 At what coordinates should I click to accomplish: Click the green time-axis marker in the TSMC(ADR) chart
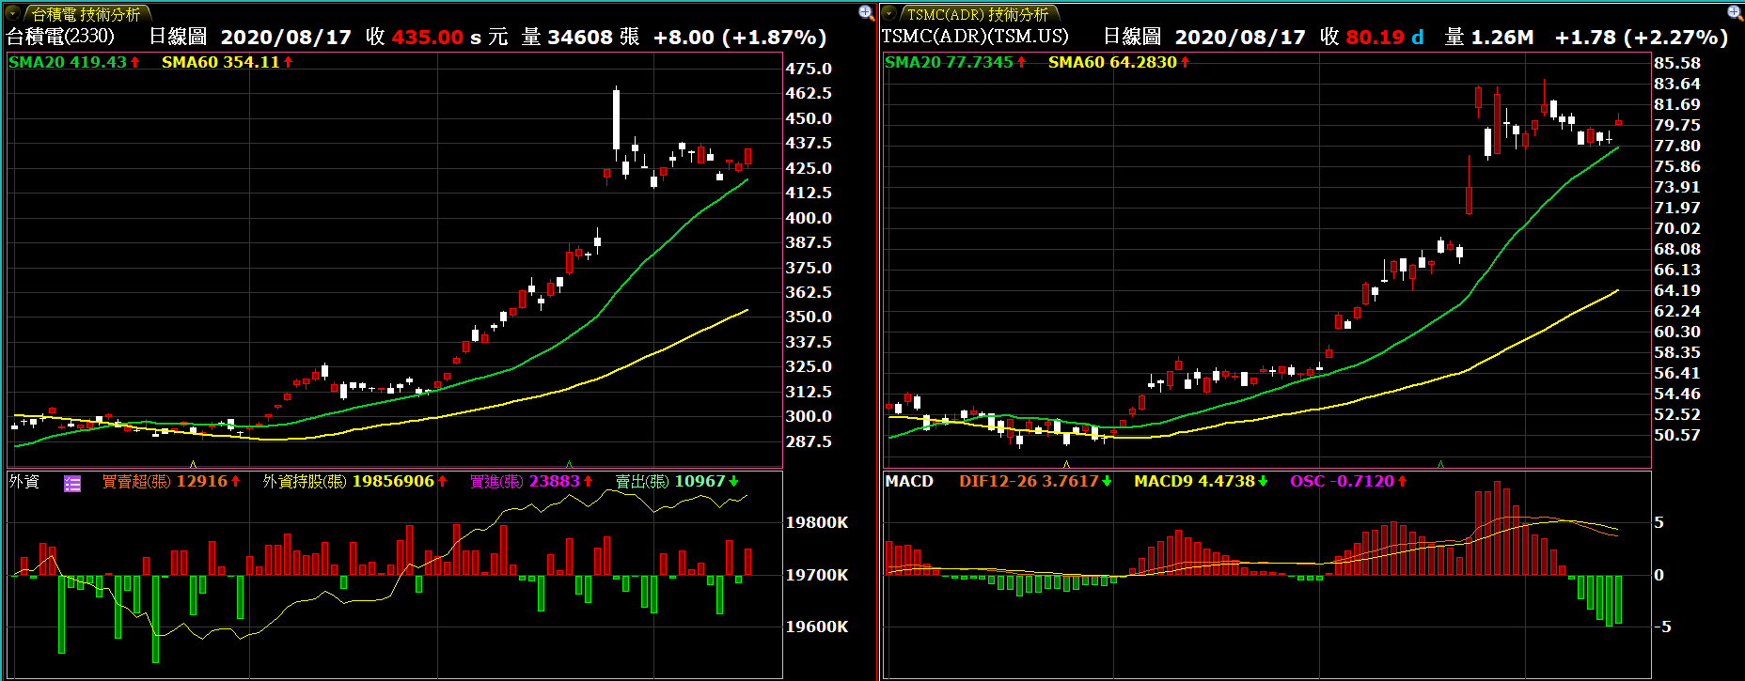coord(1440,464)
